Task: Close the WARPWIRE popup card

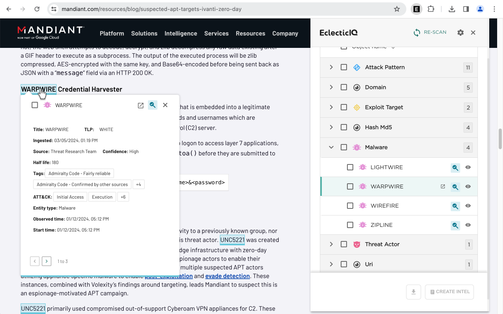Action: point(165,105)
